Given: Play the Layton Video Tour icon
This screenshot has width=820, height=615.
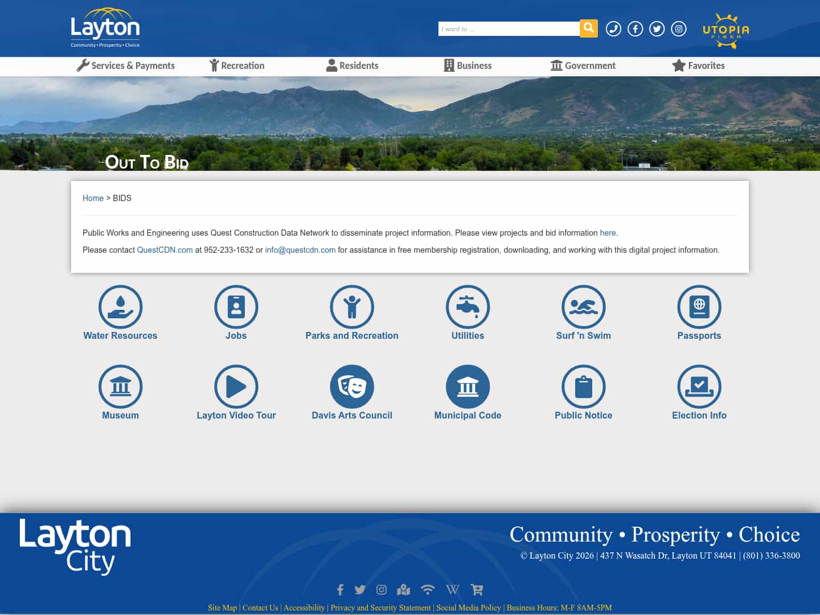Looking at the screenshot, I should [x=236, y=386].
